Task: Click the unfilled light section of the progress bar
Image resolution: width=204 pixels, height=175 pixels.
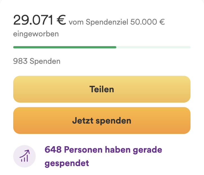Action: point(153,47)
